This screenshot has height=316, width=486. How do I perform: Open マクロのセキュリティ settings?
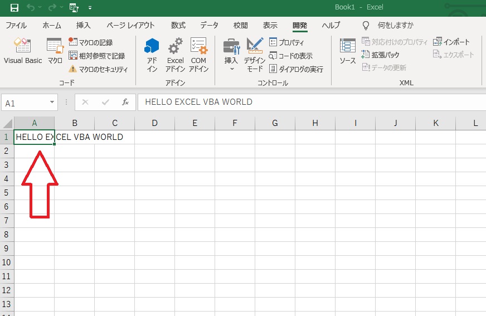(x=98, y=69)
